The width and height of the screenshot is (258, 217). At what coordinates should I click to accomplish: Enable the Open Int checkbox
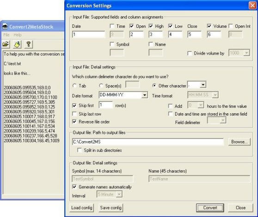[231, 26]
